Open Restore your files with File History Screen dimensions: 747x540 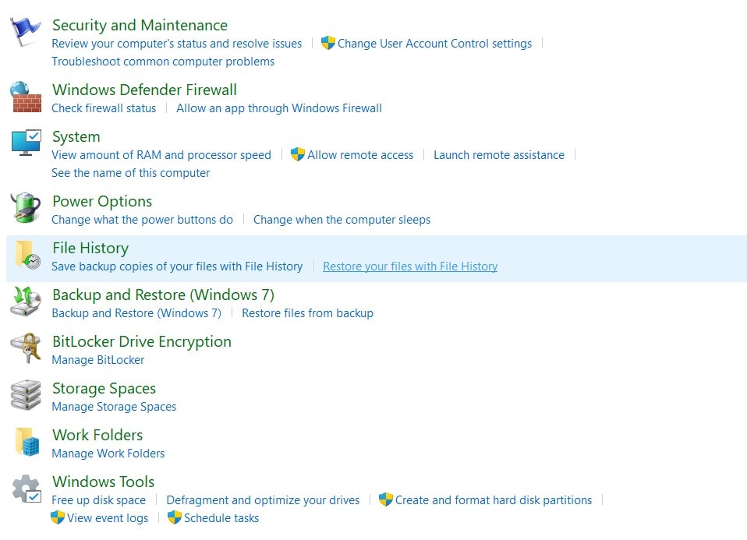(x=410, y=266)
